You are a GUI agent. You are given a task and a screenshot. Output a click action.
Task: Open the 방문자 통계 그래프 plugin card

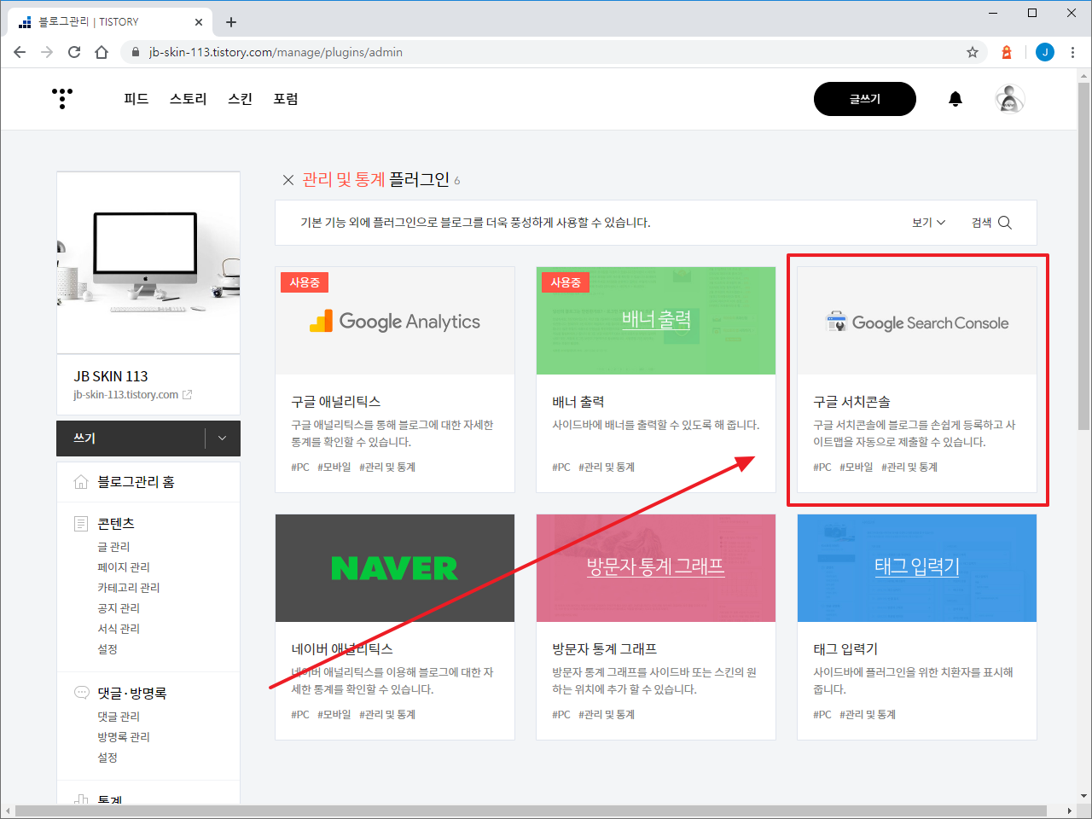click(656, 627)
